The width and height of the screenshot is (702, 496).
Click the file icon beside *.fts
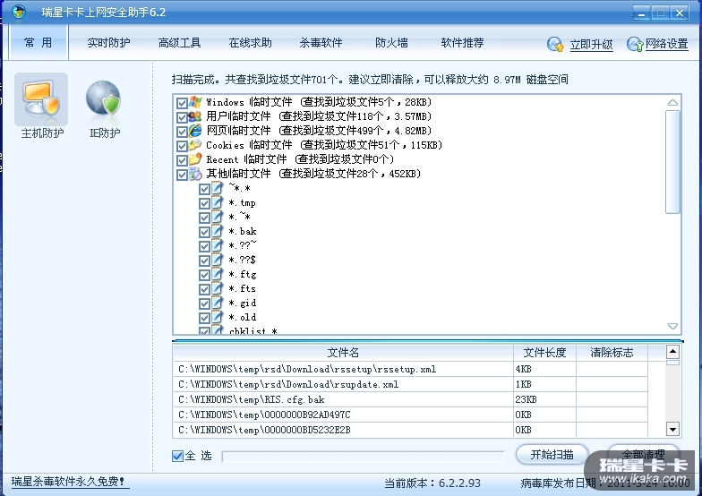tap(217, 288)
